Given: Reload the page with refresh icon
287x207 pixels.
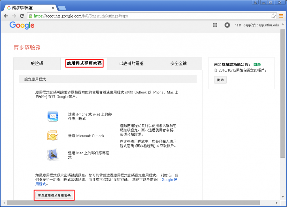Looking at the screenshot, I should click(22, 16).
